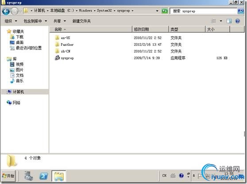Focus the 搜索 sysprep search field

204,11
